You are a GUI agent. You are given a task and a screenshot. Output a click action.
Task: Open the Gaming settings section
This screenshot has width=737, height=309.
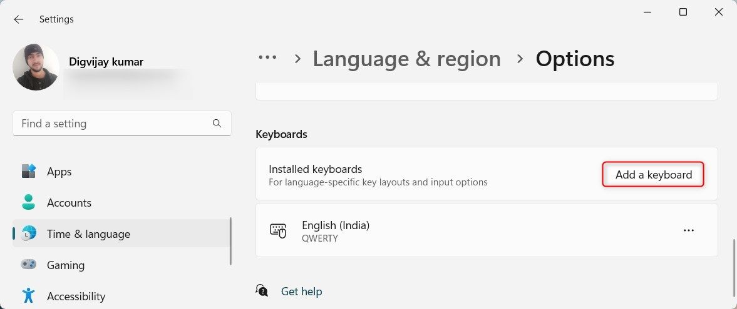(x=65, y=265)
